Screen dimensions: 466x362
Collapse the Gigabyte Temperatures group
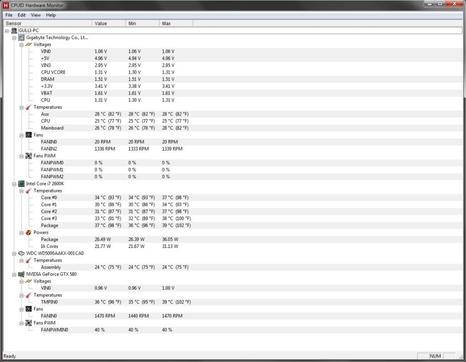[x=21, y=107]
